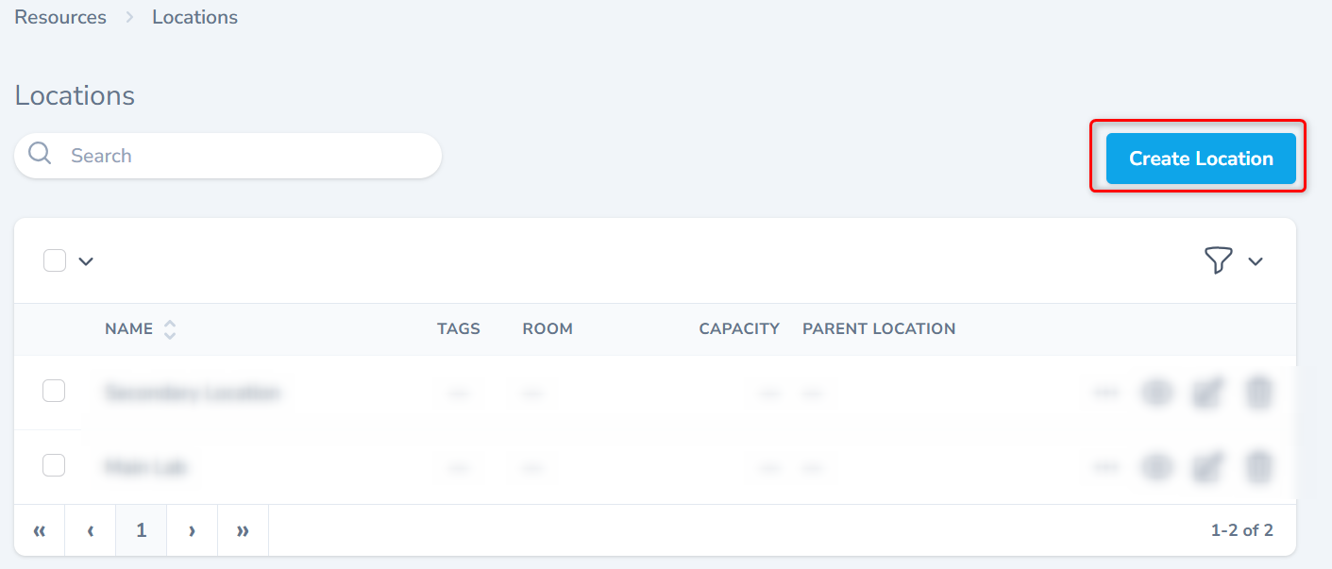Select page 1 in the pagination
The image size is (1332, 569).
(x=141, y=530)
